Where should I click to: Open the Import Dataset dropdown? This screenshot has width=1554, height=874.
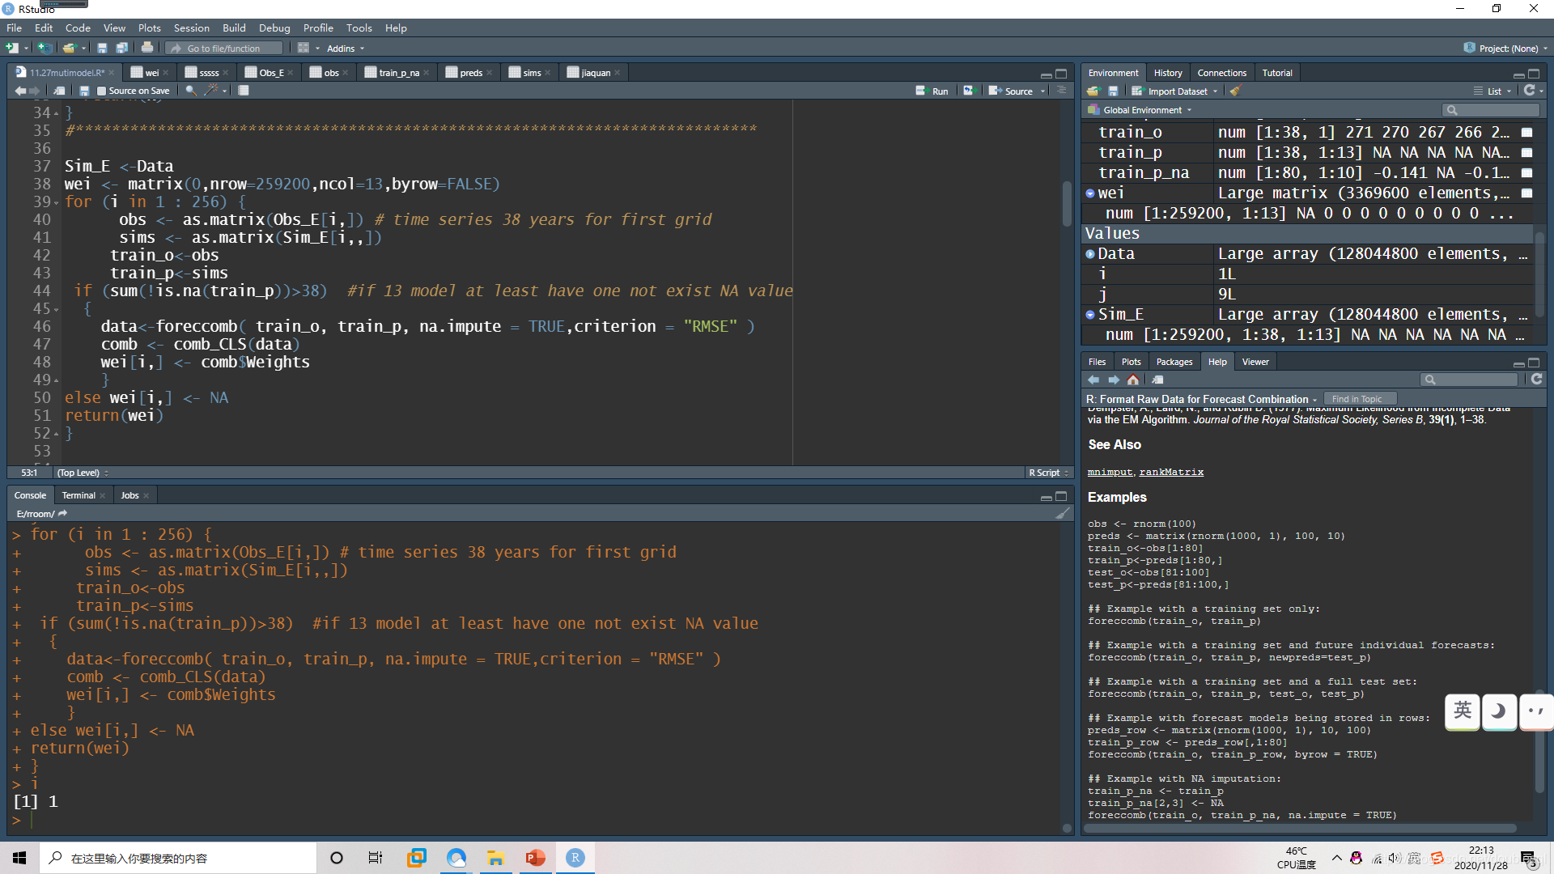[1174, 91]
